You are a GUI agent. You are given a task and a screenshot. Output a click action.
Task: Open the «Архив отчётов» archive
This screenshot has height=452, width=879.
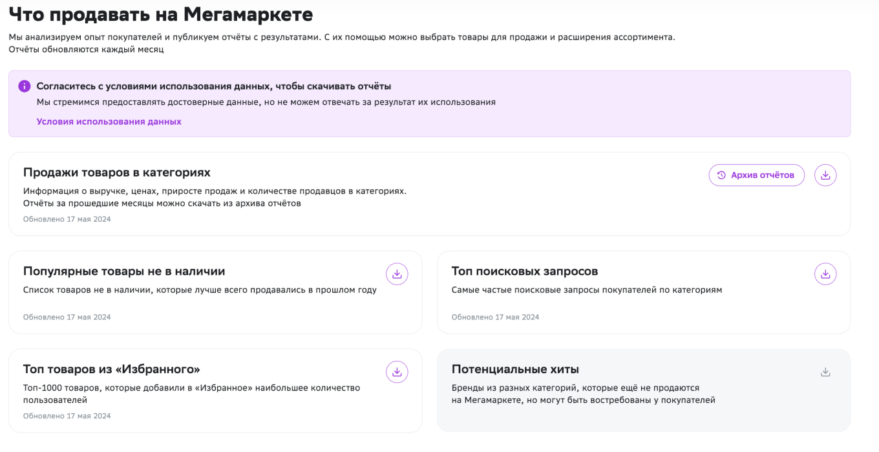pos(756,175)
